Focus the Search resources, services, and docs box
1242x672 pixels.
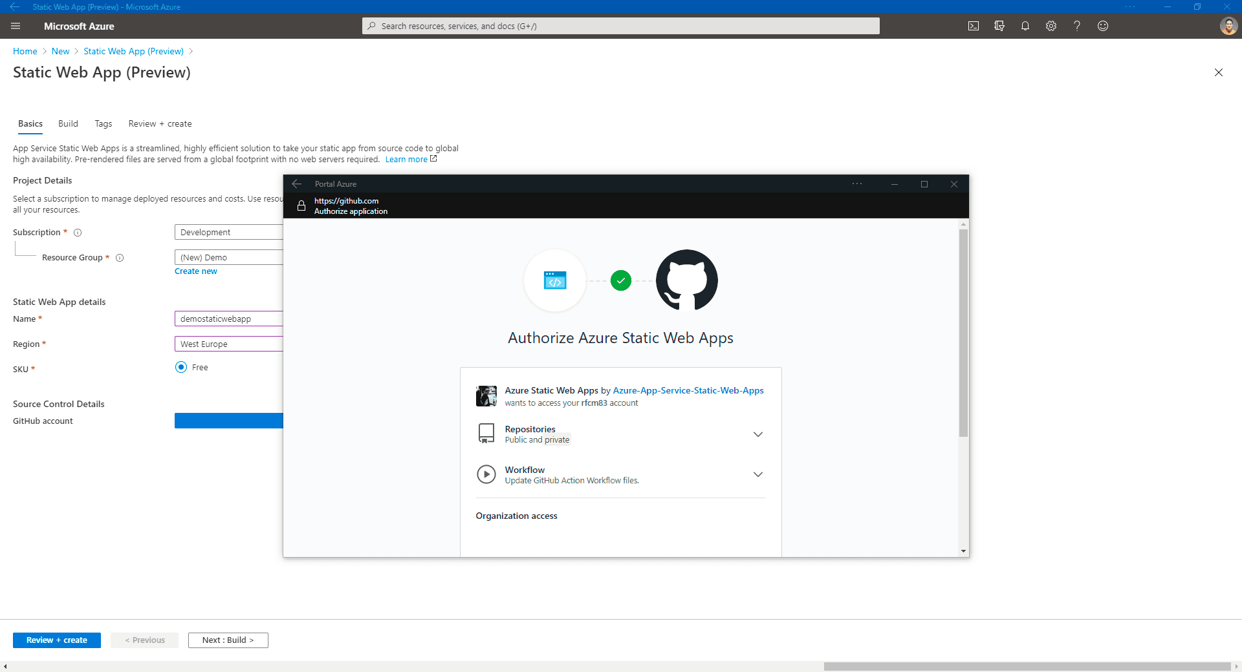point(621,26)
